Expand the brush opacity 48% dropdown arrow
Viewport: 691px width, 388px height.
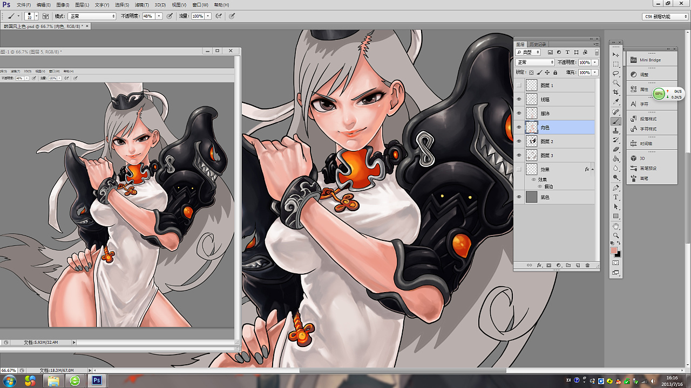click(159, 16)
